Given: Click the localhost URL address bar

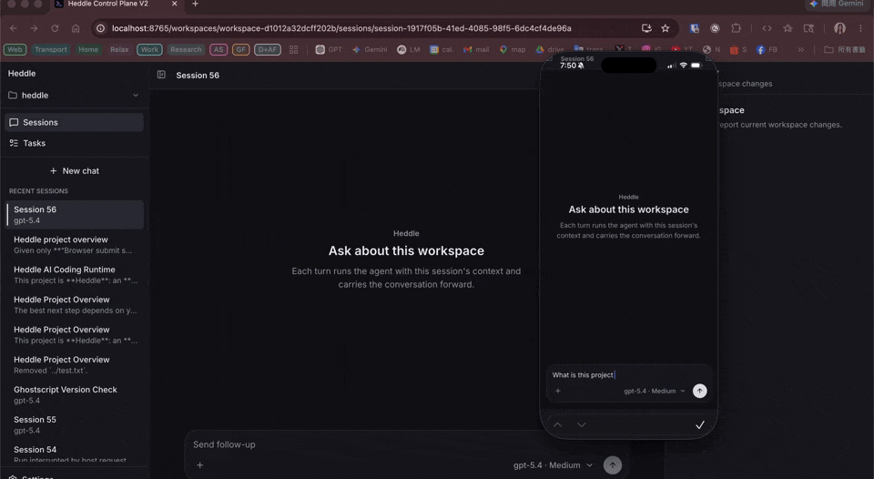Looking at the screenshot, I should tap(341, 28).
